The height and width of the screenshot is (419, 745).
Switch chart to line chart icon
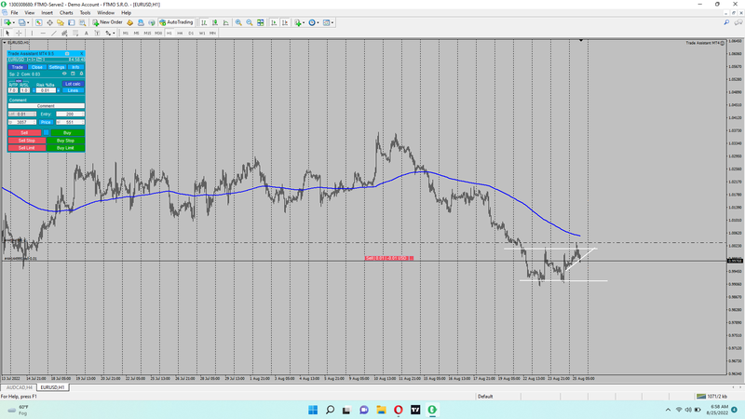click(x=225, y=22)
